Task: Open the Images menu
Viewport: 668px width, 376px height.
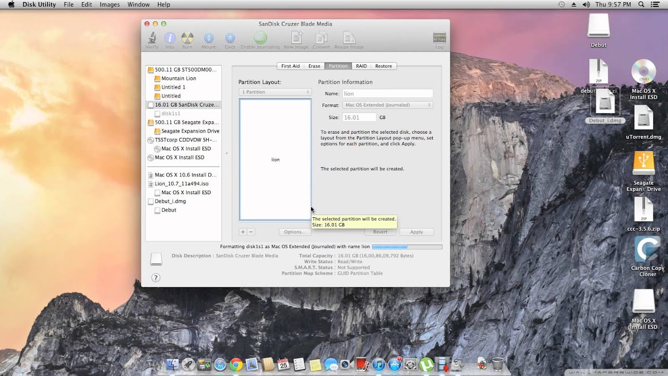Action: [110, 4]
